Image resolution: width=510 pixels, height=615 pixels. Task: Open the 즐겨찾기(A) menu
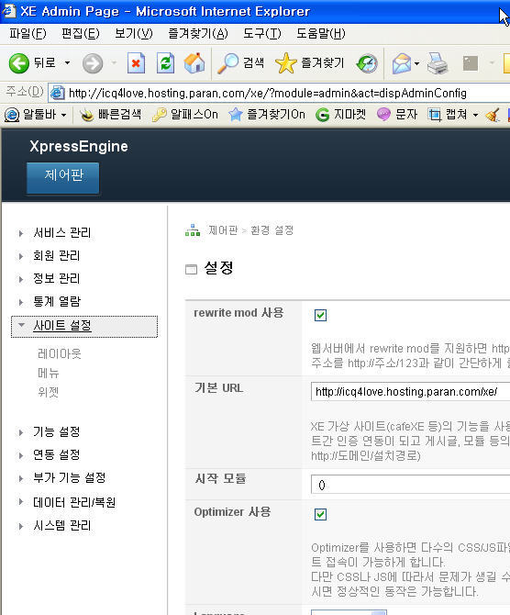pyautogui.click(x=198, y=34)
